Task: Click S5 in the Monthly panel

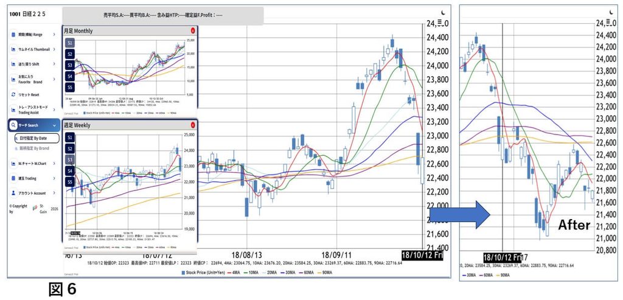Action: pos(70,88)
